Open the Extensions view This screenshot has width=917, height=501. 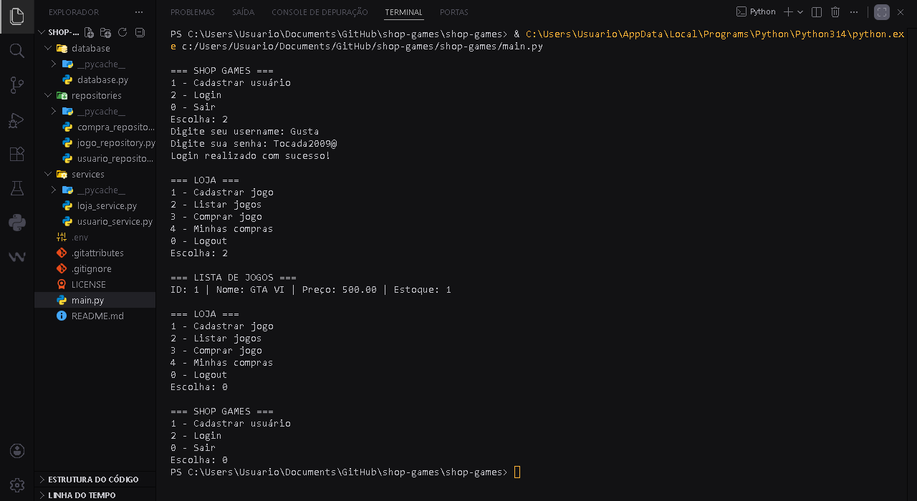[x=16, y=154]
